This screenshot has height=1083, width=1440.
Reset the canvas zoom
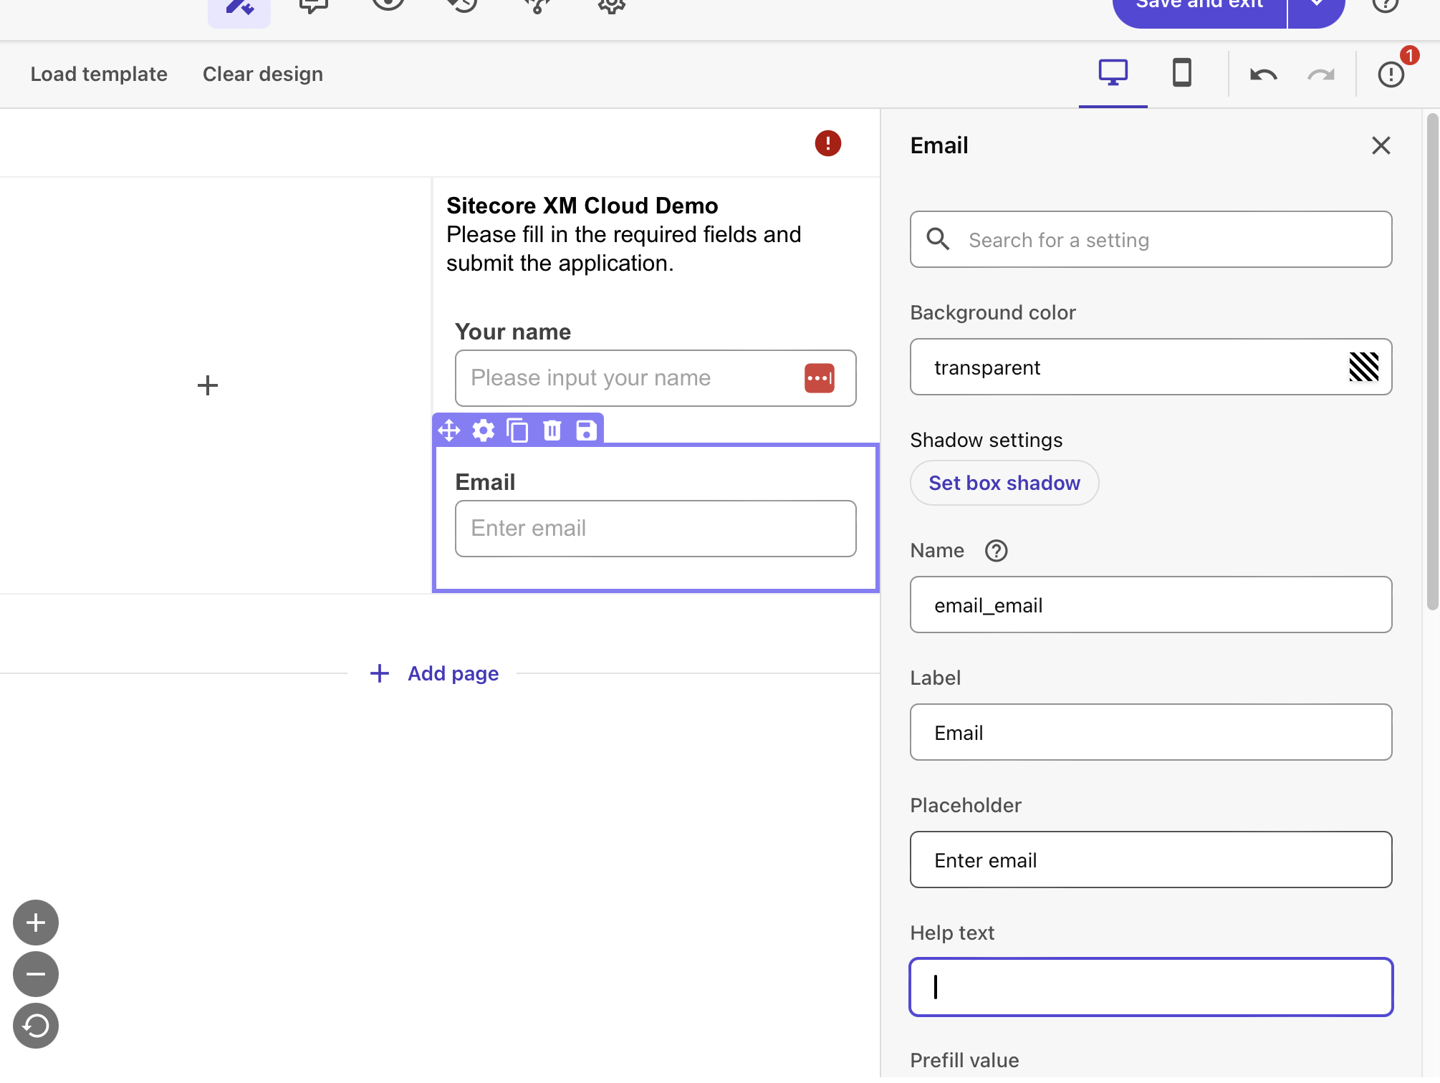(36, 1026)
